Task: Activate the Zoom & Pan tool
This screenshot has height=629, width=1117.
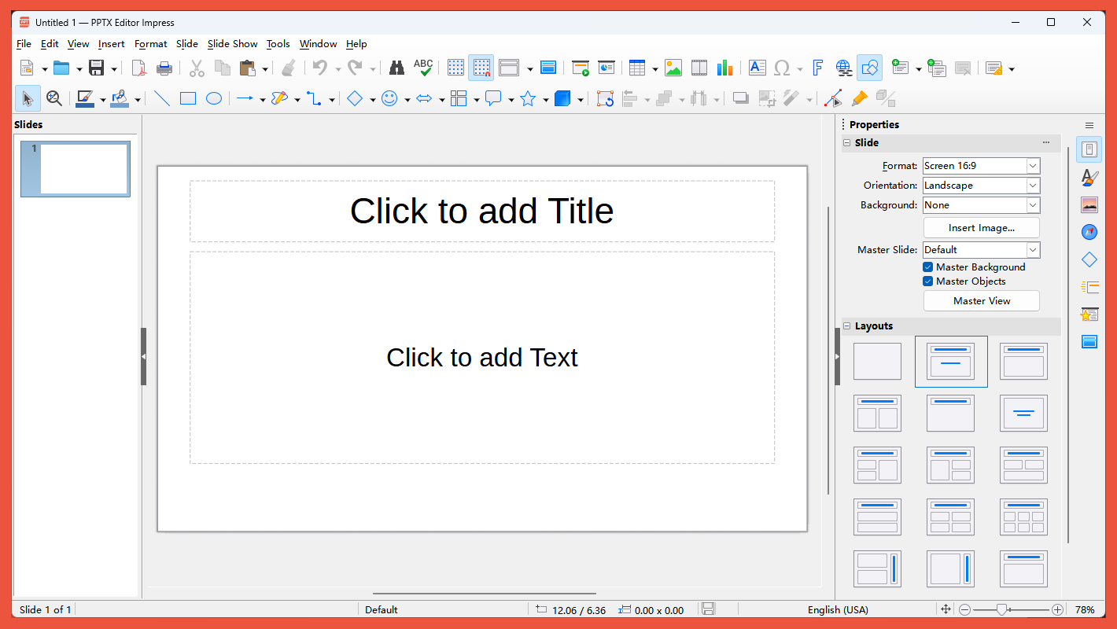Action: point(53,98)
